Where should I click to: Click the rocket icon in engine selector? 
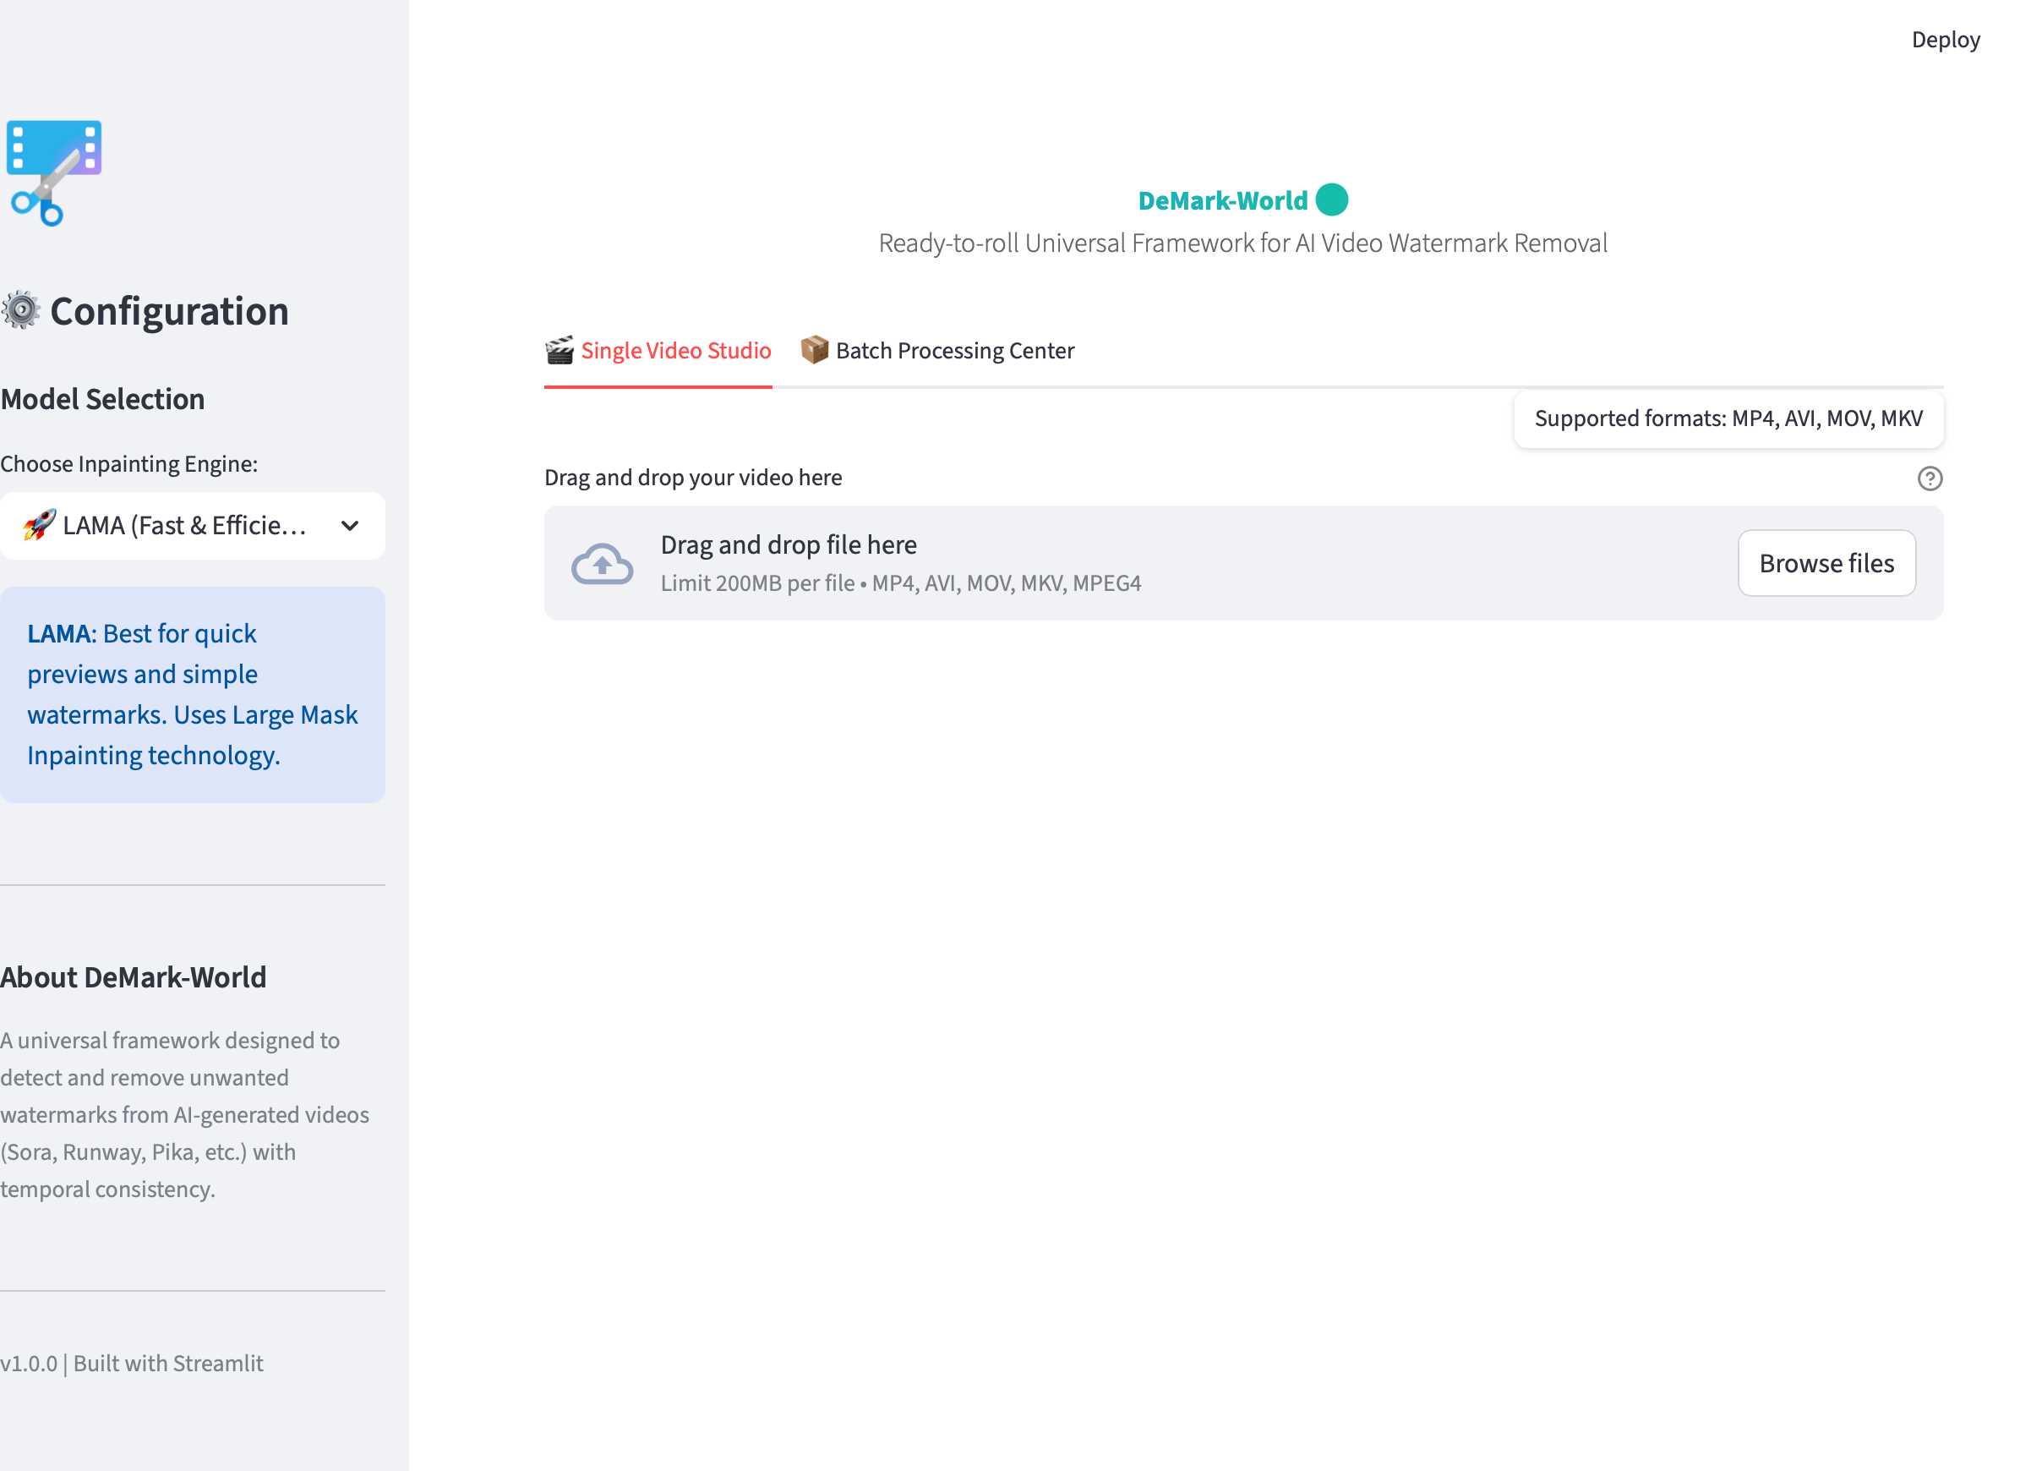click(40, 525)
